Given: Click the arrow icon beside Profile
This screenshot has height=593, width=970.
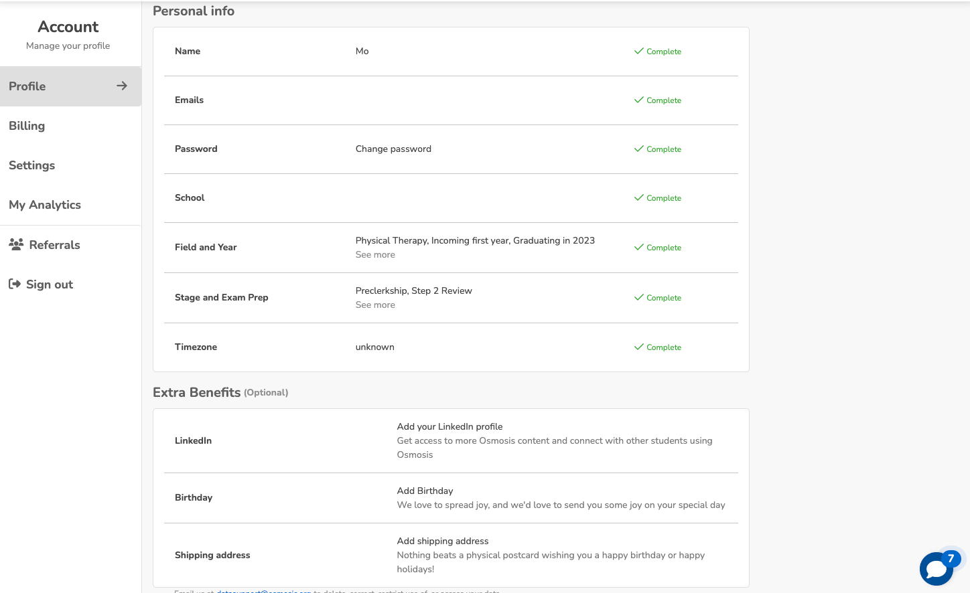Looking at the screenshot, I should (x=122, y=86).
